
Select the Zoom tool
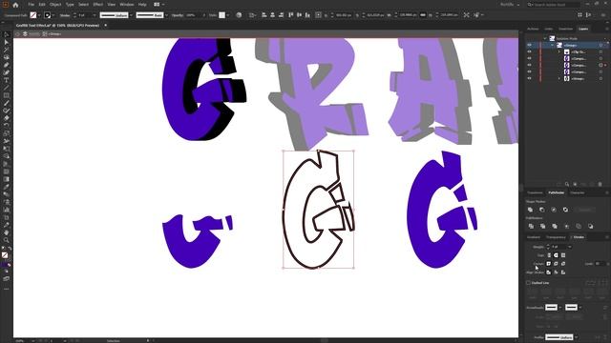pyautogui.click(x=7, y=240)
